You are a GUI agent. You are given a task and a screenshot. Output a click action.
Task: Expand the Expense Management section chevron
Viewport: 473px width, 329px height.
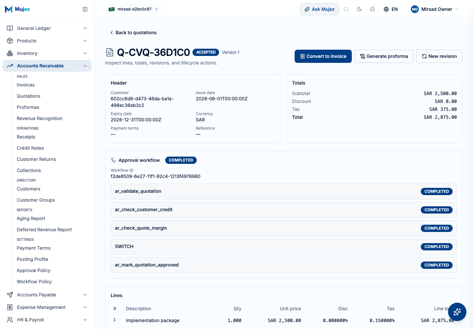coord(85,307)
